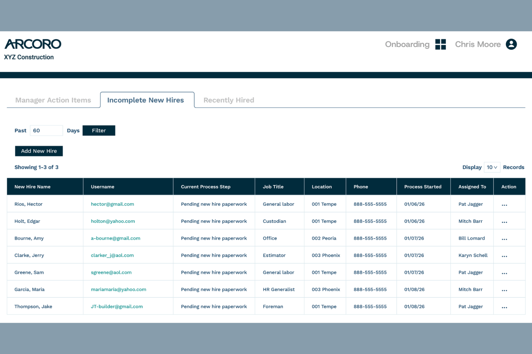Click Bill Lomard in Assigned To column

click(472, 238)
